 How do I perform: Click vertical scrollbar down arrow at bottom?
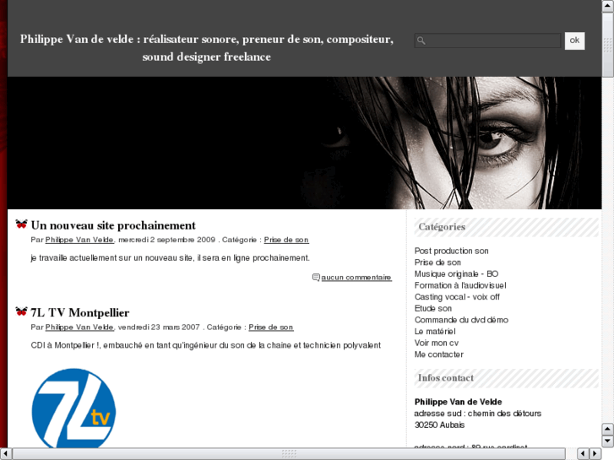tap(607, 441)
